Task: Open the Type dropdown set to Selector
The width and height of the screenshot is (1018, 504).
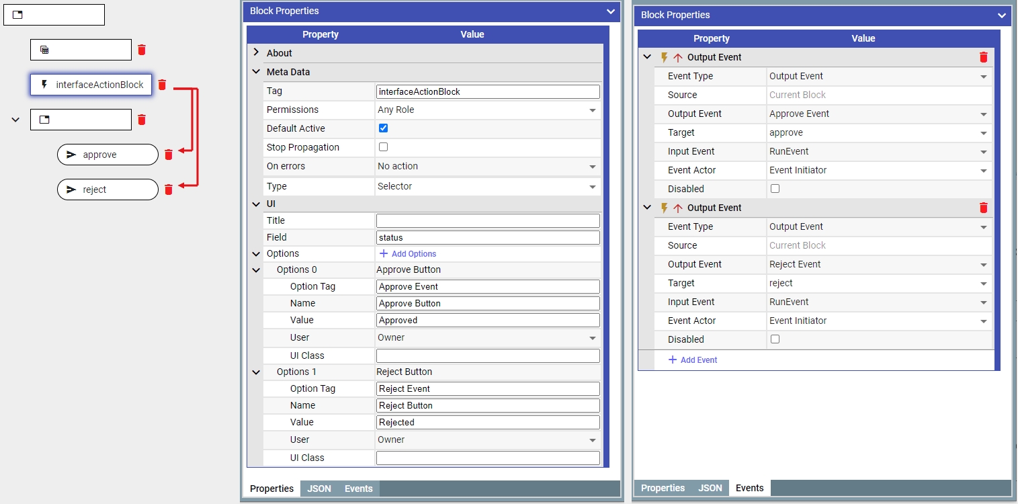Action: tap(487, 186)
